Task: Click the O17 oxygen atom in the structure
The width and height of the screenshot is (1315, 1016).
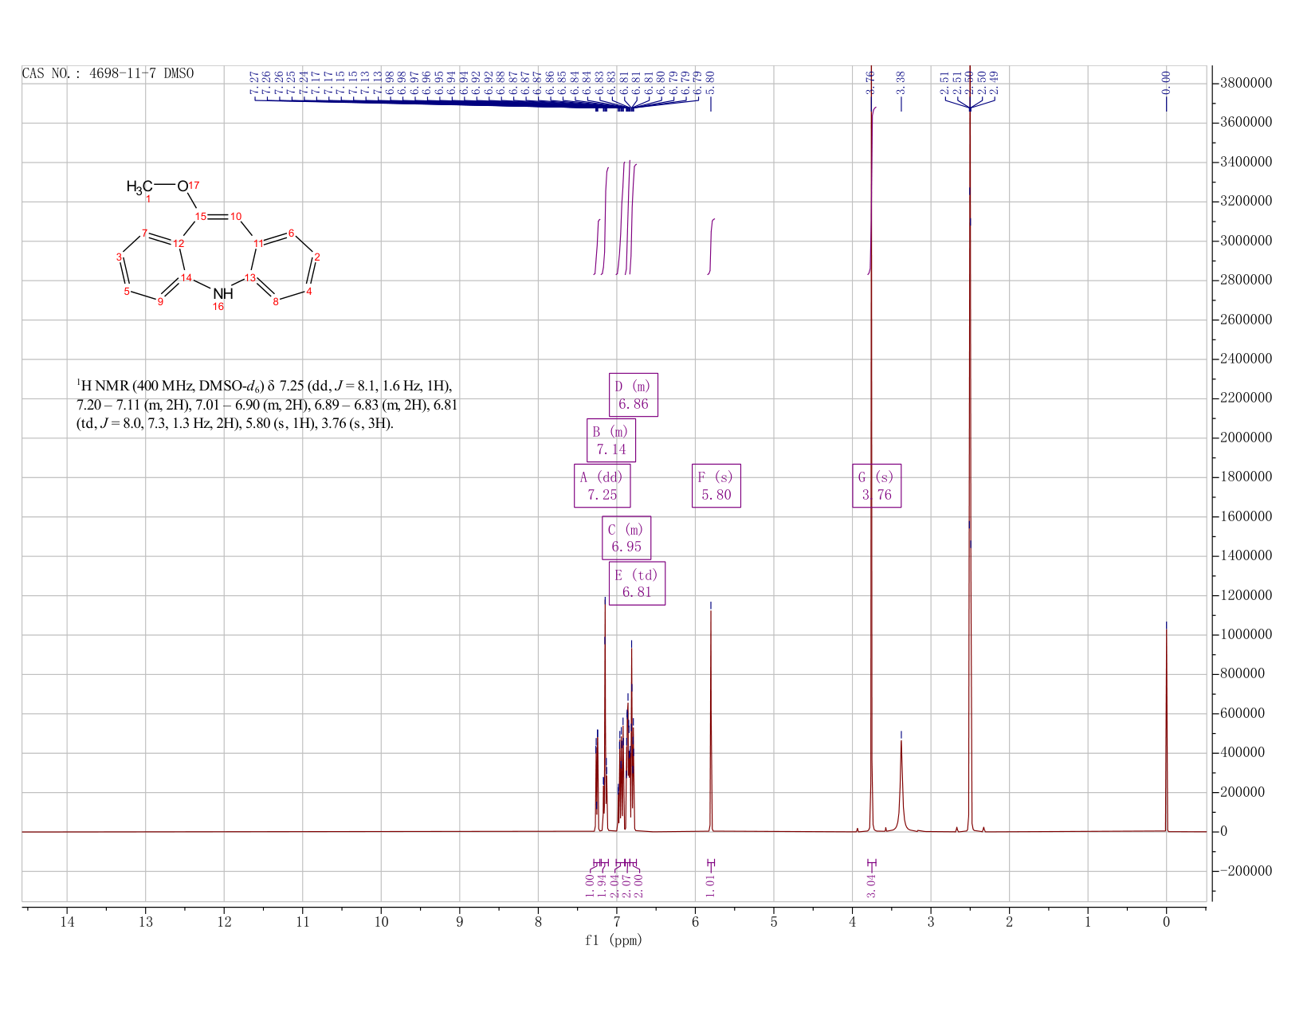Action: click(x=187, y=186)
